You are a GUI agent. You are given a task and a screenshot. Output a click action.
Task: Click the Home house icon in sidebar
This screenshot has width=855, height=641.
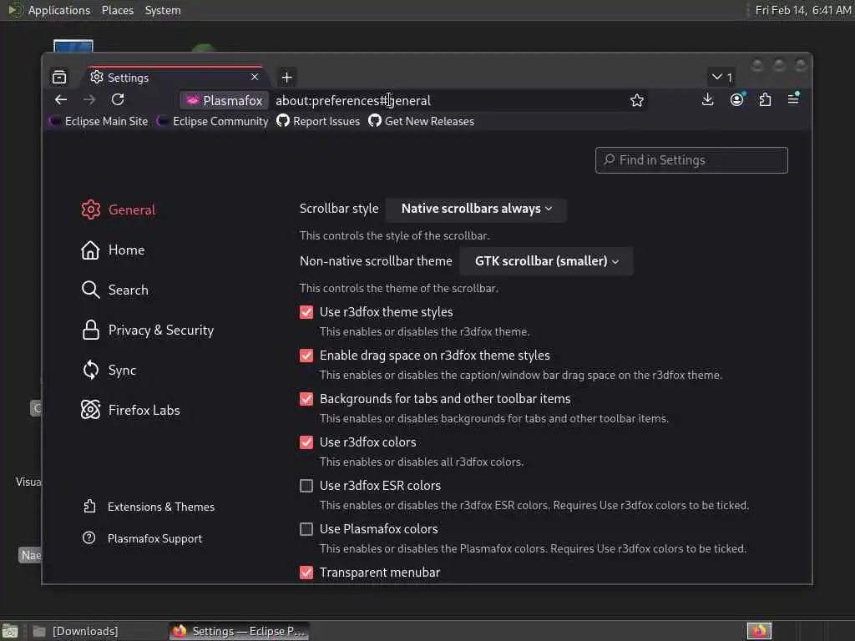pos(90,250)
